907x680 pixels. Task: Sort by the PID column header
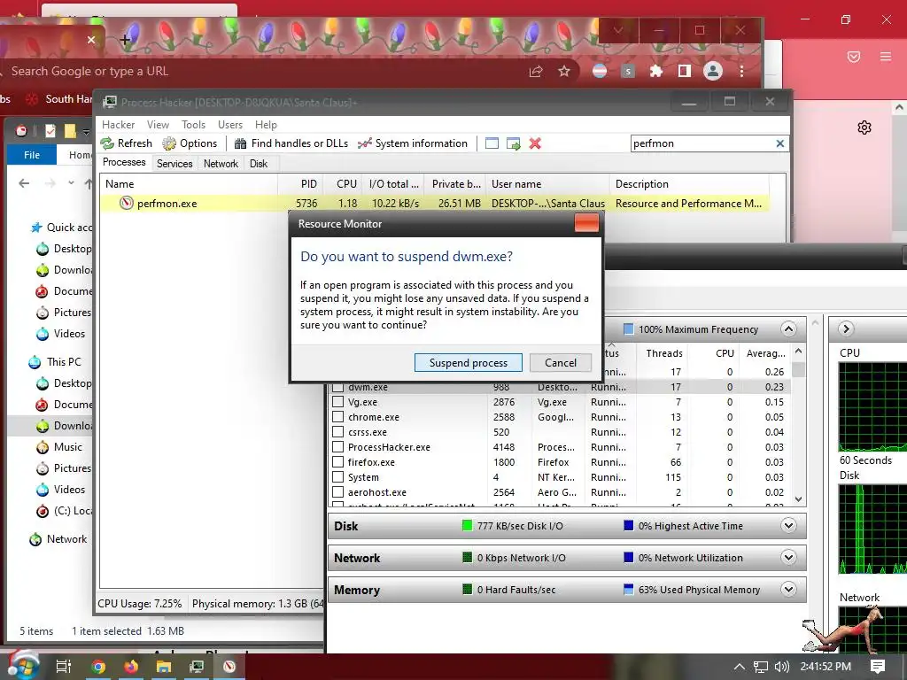[301, 184]
